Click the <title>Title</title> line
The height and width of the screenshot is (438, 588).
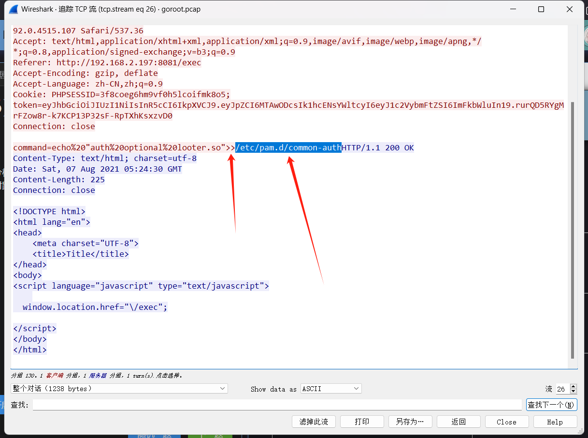coord(81,254)
